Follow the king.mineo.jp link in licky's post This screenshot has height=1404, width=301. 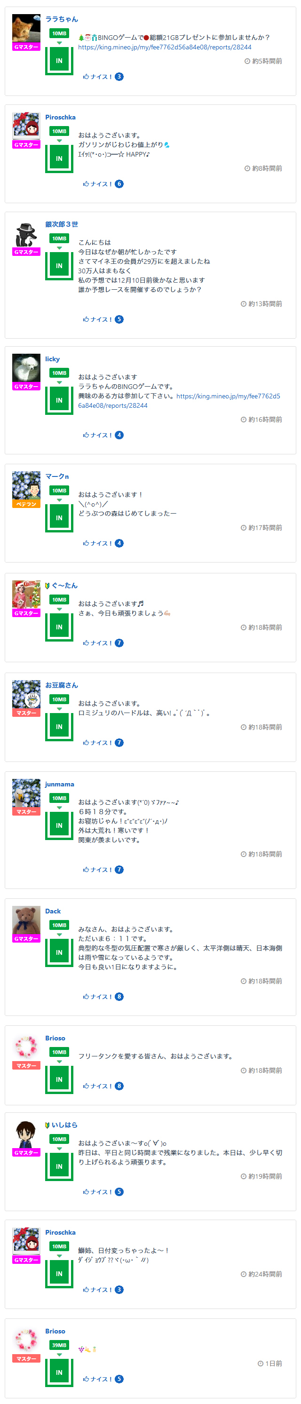(x=228, y=396)
